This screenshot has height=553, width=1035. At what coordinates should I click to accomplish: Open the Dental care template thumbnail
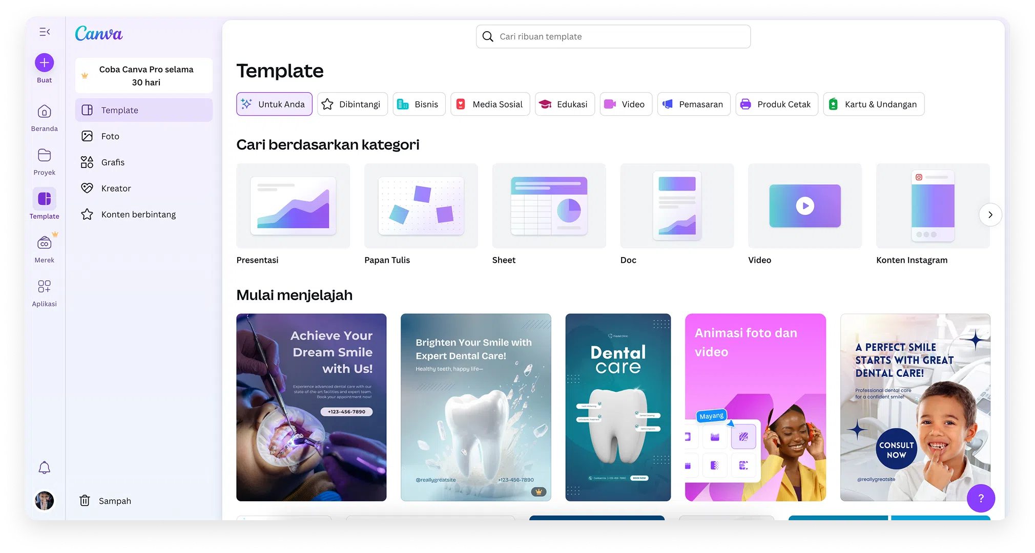618,408
